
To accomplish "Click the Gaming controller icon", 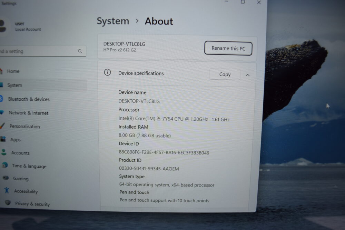I will click(6, 178).
